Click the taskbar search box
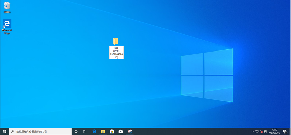The height and width of the screenshot is (135, 291). (40, 131)
